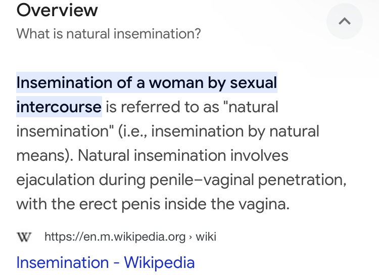Select the wiki breadcrumb segment
This screenshot has width=379, height=275.
[x=206, y=237]
